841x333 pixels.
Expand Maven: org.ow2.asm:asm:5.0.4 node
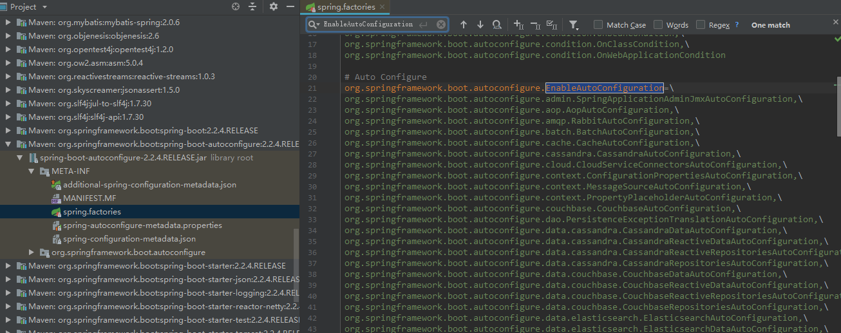(x=8, y=63)
